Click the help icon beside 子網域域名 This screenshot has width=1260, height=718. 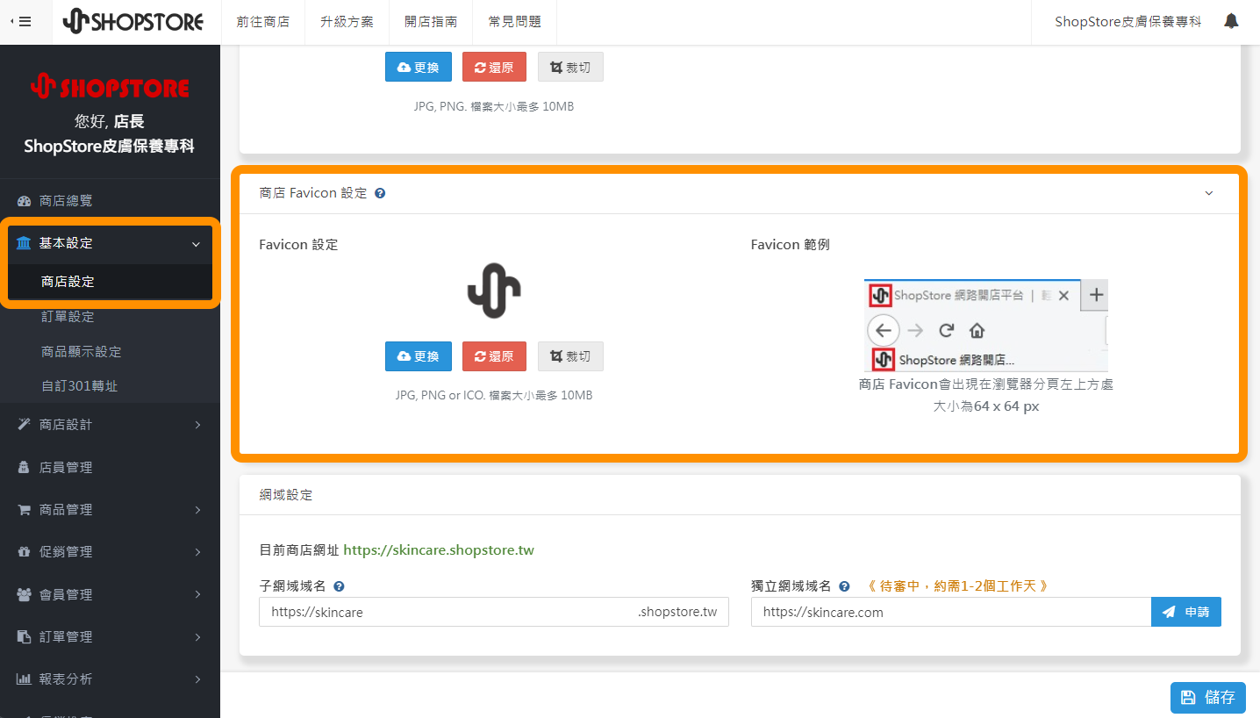point(339,586)
